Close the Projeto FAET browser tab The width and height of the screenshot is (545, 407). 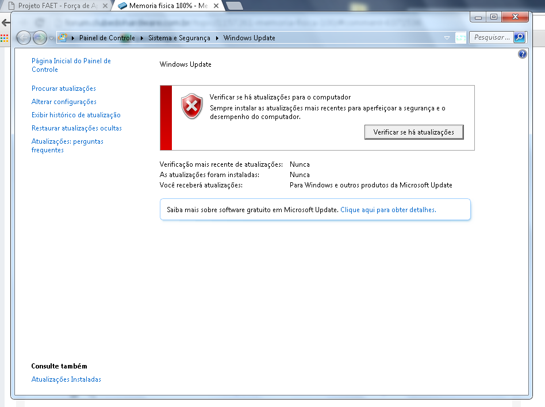pyautogui.click(x=105, y=6)
